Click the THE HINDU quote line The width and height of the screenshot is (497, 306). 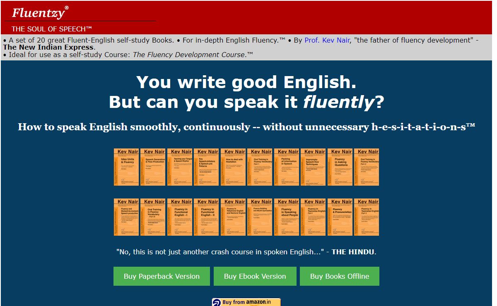pos(246,251)
